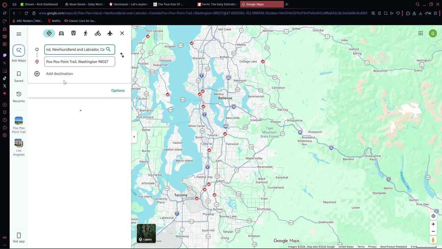This screenshot has height=249, width=442.
Task: Open browser sidebar settings gear
Action: coord(4,135)
